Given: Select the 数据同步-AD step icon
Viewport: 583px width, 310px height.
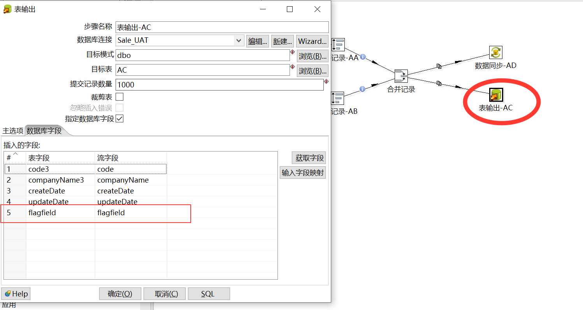Looking at the screenshot, I should pyautogui.click(x=496, y=52).
